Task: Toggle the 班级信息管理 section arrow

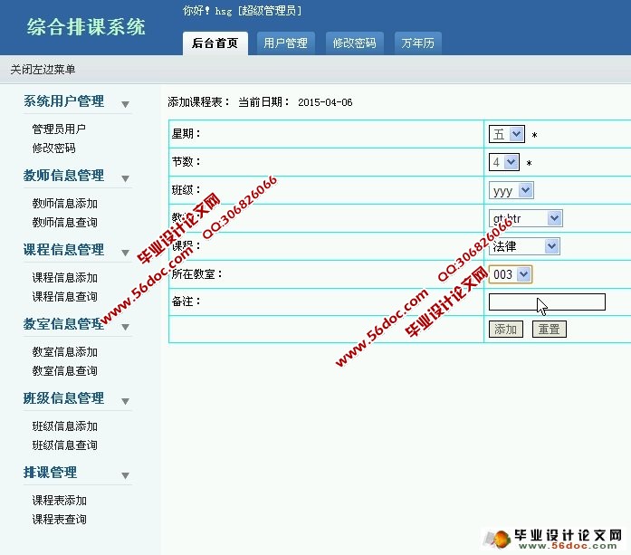Action: [x=125, y=401]
